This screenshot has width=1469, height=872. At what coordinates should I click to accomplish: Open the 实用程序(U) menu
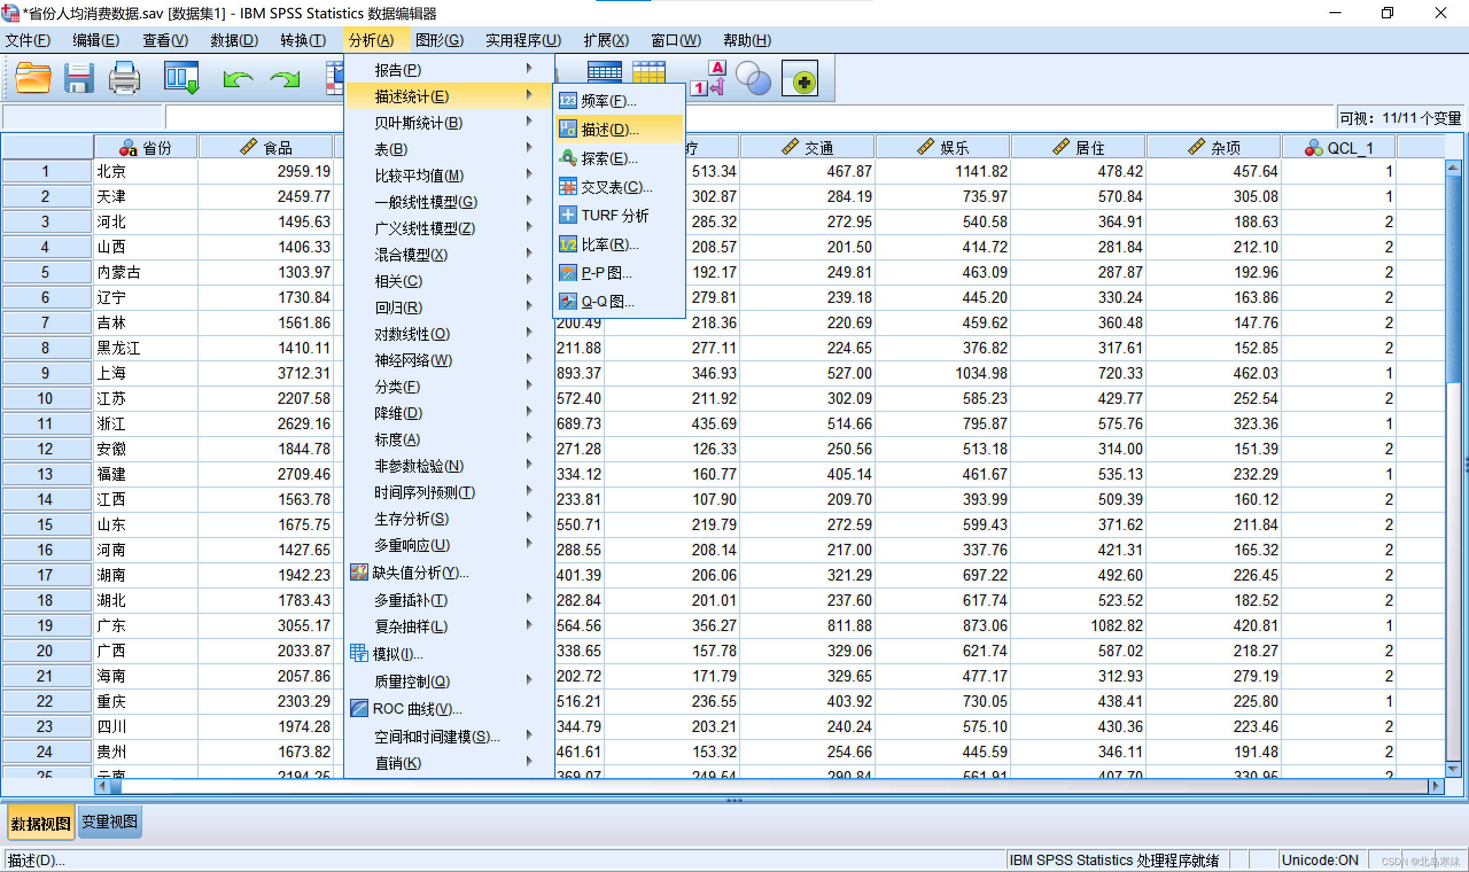(x=523, y=40)
